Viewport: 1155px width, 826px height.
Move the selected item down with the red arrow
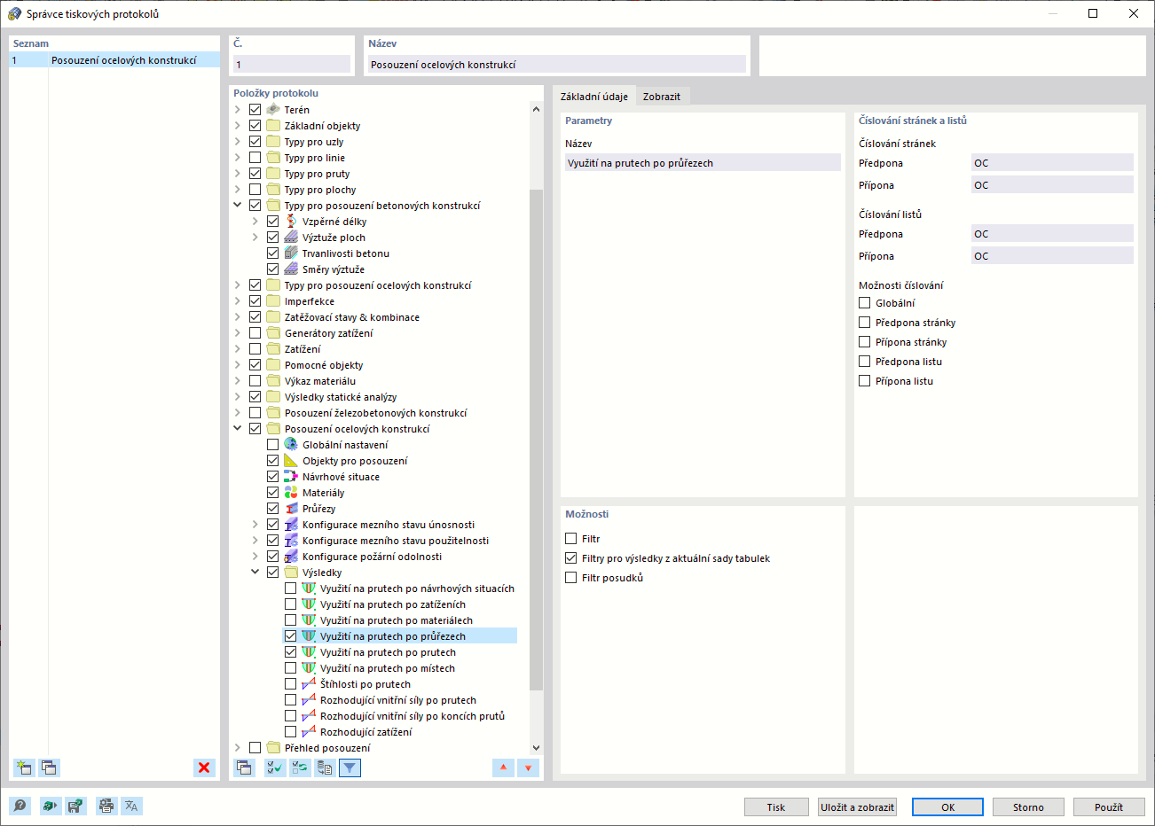pos(528,768)
